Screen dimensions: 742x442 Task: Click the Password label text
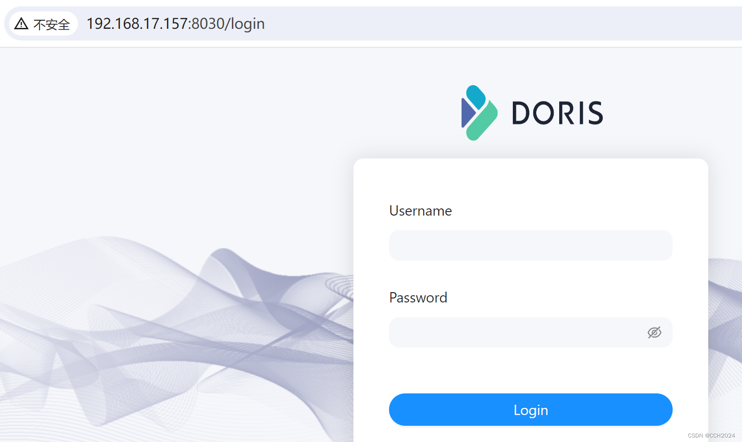click(x=418, y=298)
